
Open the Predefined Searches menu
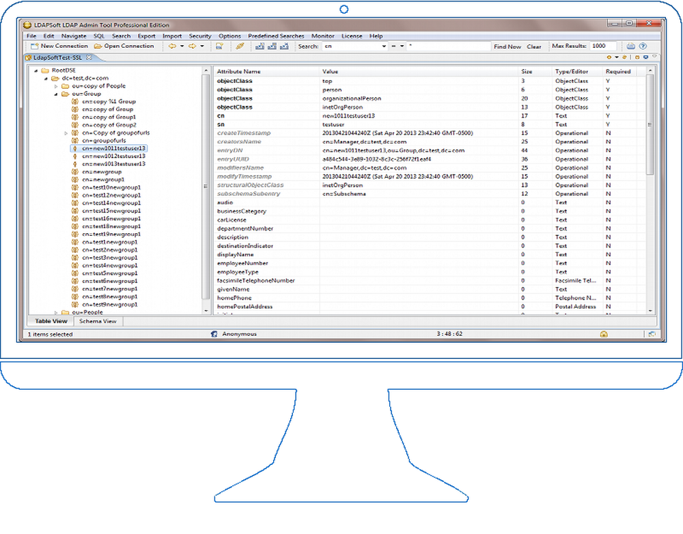coord(276,36)
